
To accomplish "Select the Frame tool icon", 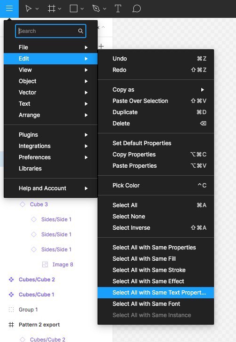I will [52, 9].
